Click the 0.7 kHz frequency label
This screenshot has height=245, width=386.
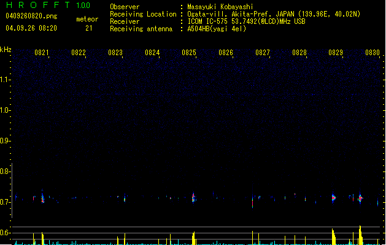click(x=5, y=202)
